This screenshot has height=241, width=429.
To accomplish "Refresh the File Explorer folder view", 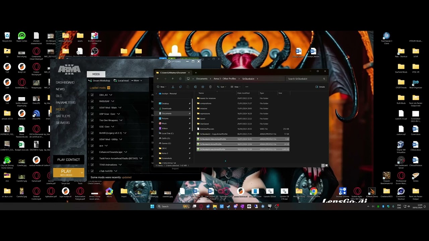I will pyautogui.click(x=180, y=79).
